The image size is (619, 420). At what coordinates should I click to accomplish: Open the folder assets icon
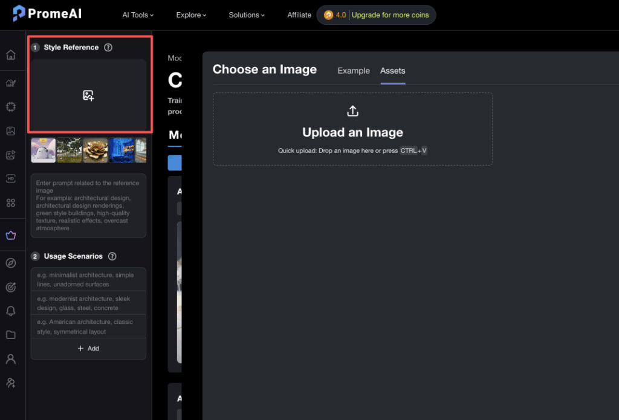click(x=11, y=335)
